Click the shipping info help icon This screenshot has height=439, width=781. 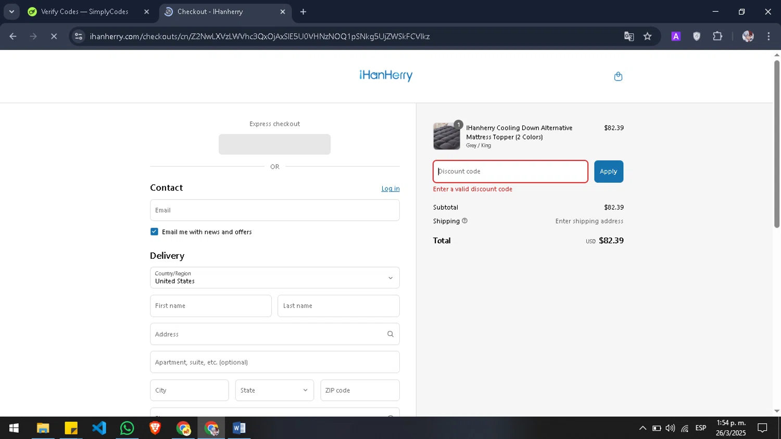(x=465, y=221)
